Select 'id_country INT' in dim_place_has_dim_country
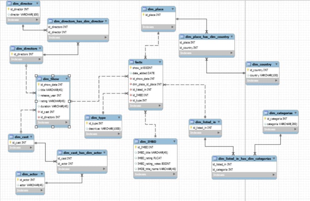 click(x=207, y=48)
